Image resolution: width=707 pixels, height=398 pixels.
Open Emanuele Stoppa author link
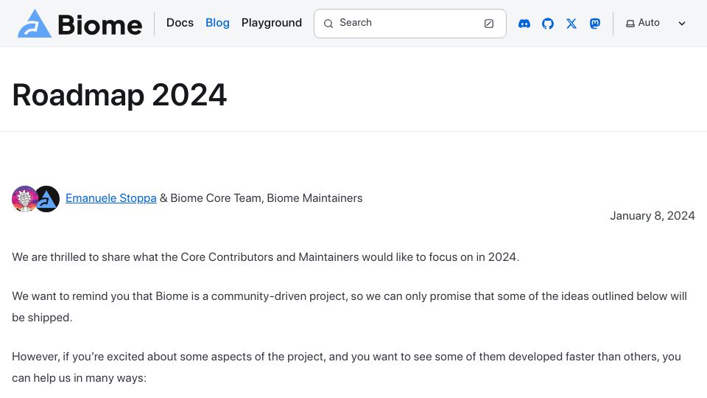click(111, 198)
